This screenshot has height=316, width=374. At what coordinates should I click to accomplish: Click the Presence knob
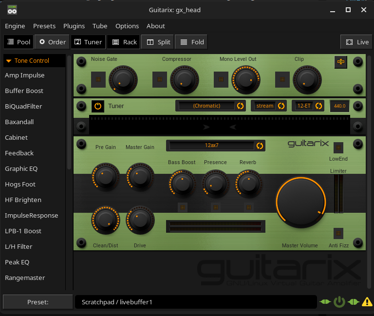216,184
